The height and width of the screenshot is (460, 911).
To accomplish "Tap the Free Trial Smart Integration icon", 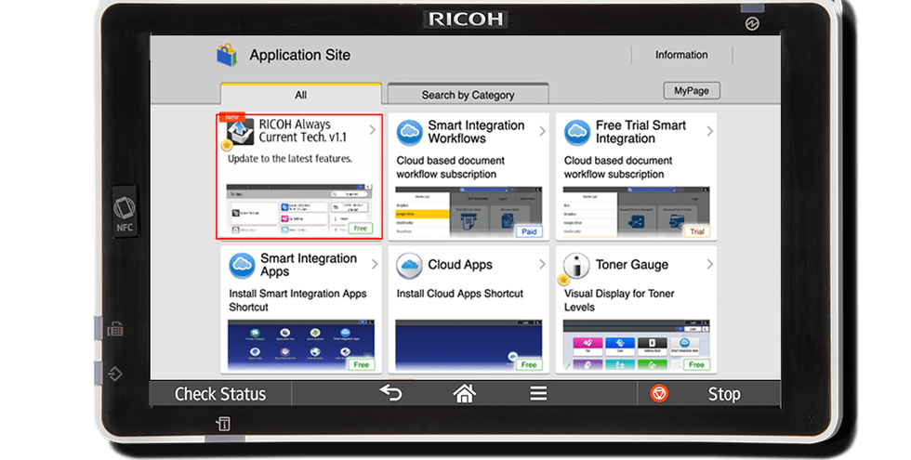I will [577, 132].
